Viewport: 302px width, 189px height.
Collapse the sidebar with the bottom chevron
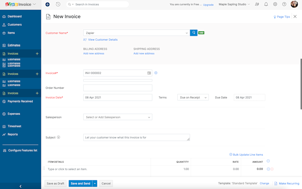click(20, 186)
